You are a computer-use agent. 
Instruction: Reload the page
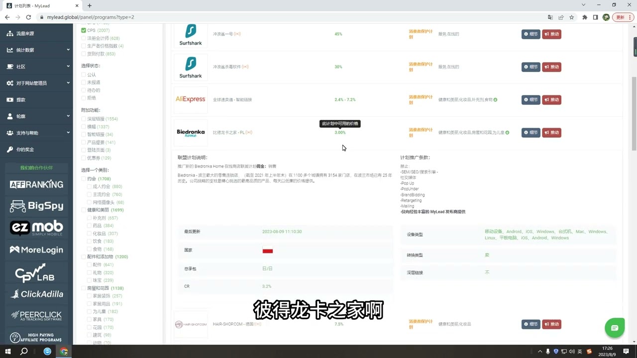[x=28, y=17]
